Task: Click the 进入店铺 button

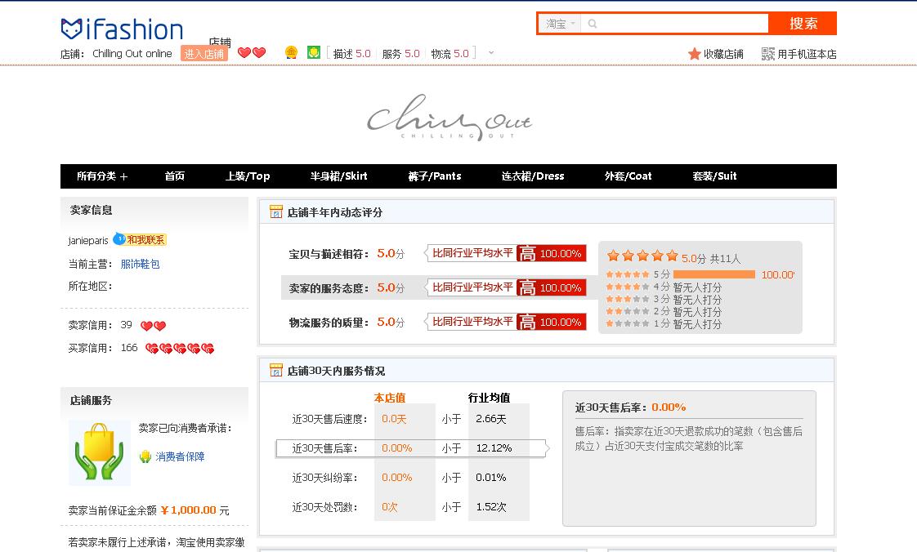Action: click(204, 54)
